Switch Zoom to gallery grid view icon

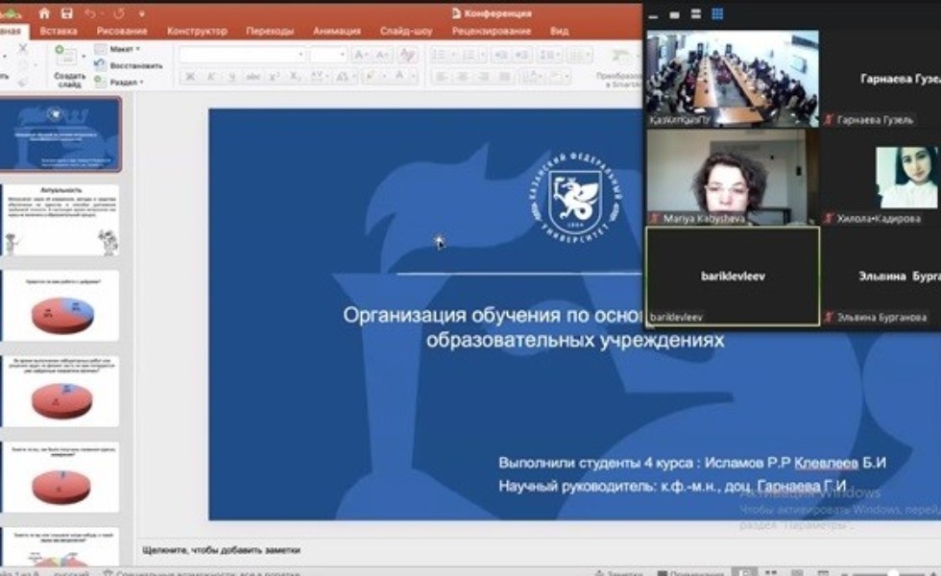717,13
